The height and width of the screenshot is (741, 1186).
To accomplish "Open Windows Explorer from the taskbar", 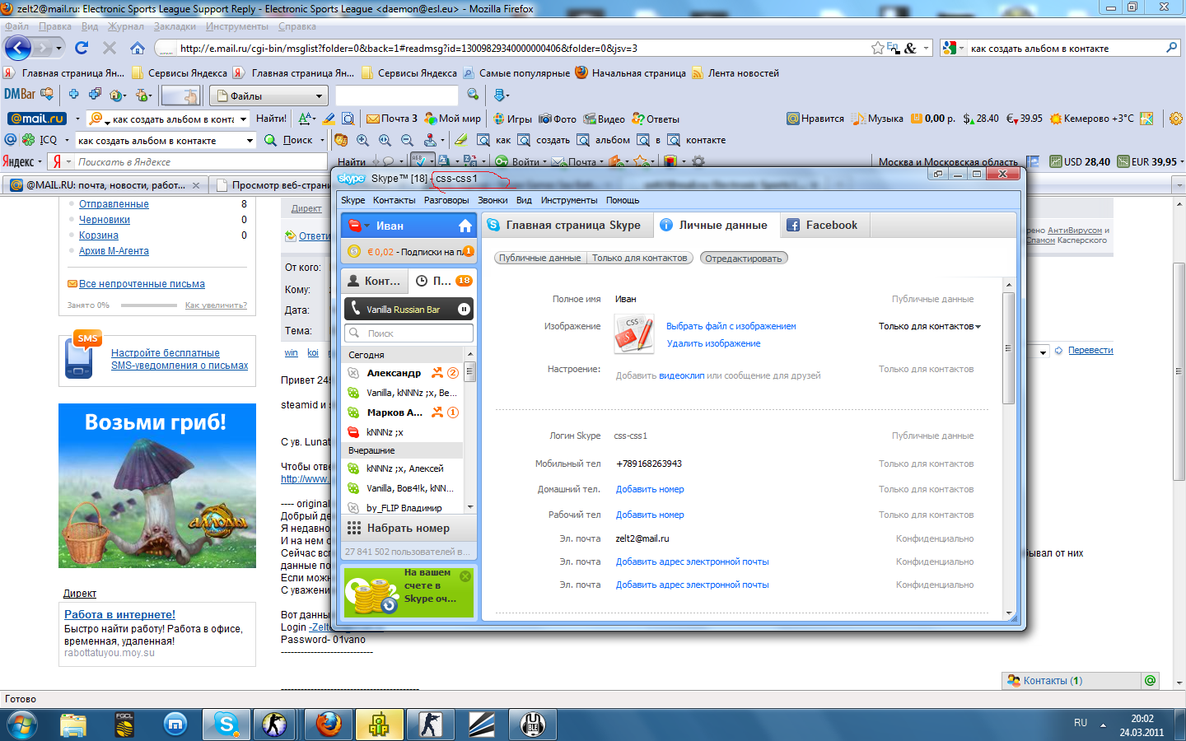I will coord(73,725).
